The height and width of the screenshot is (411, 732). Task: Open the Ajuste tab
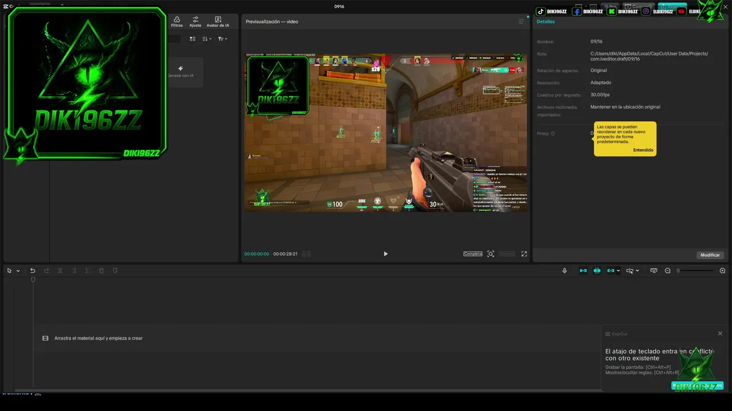tap(195, 22)
